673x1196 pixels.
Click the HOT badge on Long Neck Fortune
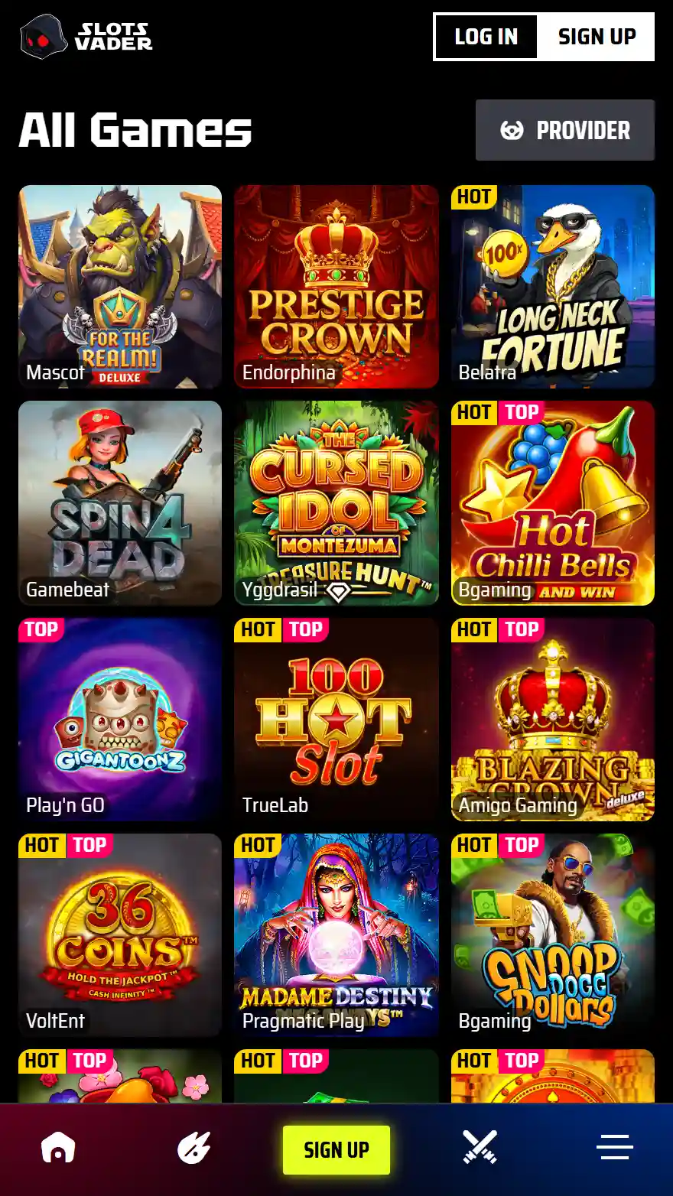click(473, 197)
